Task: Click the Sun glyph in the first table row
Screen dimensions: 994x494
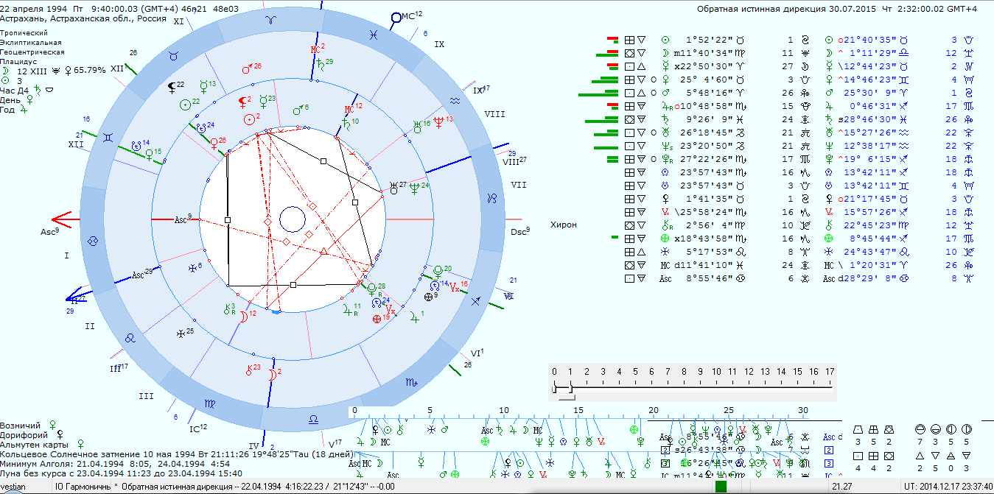Action: coord(665,40)
